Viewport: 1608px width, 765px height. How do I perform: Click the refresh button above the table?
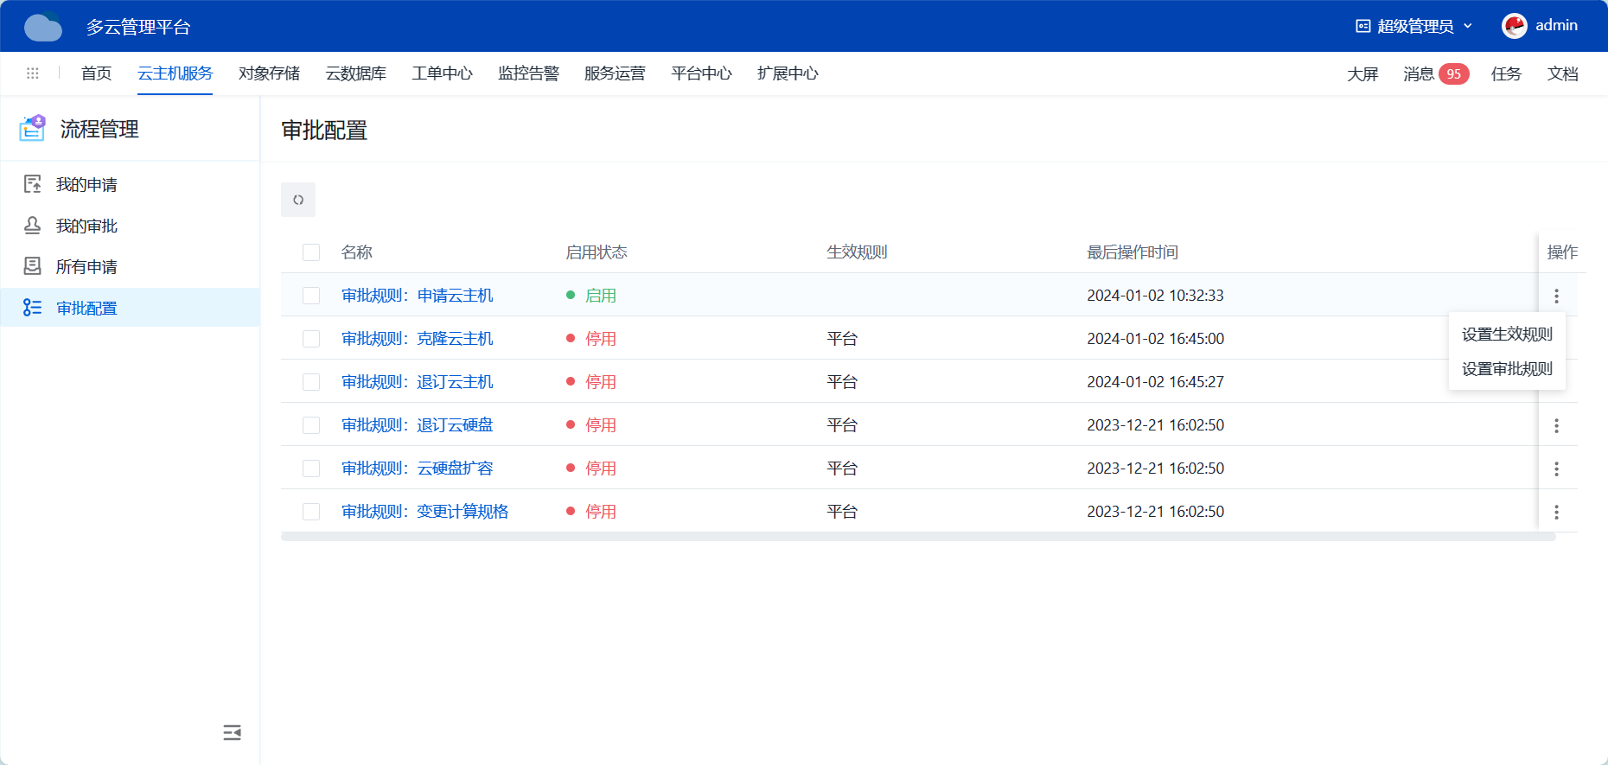point(298,200)
